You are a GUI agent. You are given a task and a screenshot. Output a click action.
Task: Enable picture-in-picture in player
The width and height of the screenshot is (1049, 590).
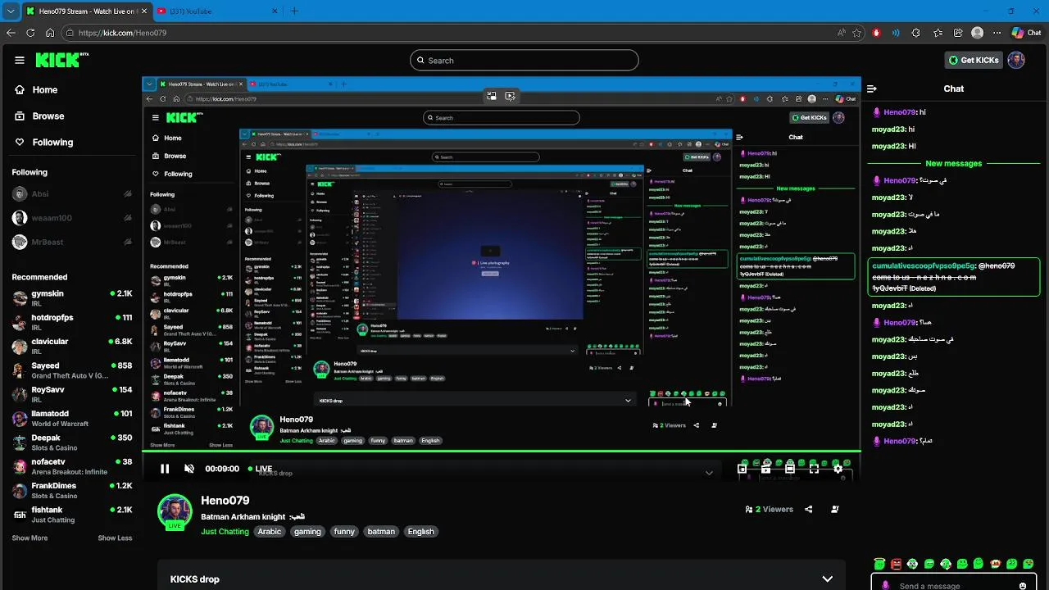click(742, 469)
